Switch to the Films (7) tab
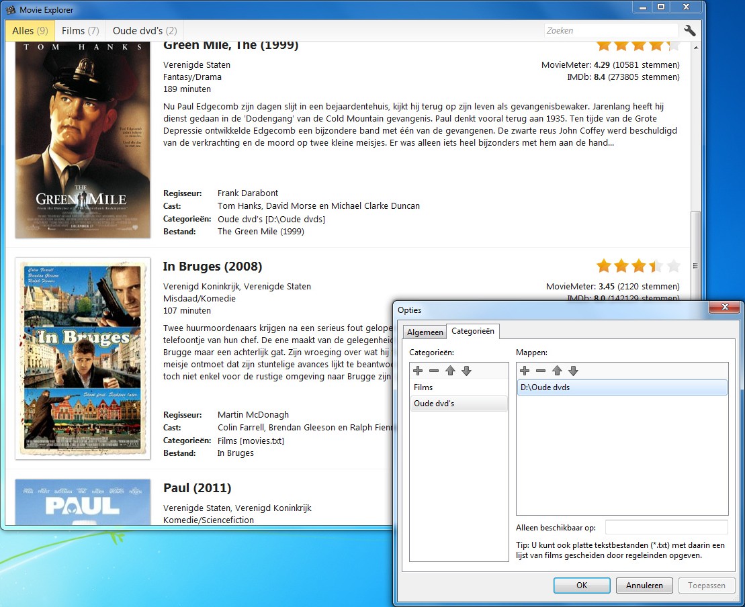This screenshot has height=607, width=745. (x=81, y=31)
